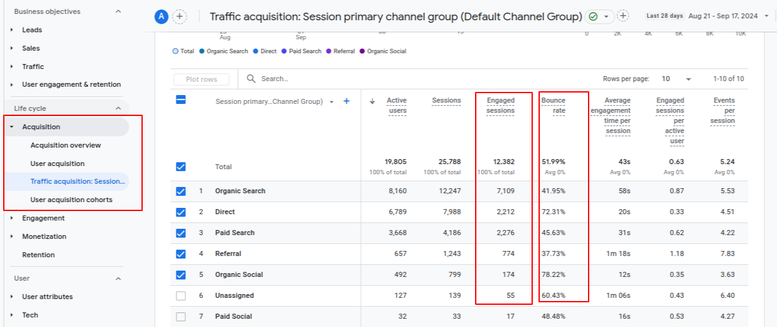Uncheck the Organic Search row checkbox
The width and height of the screenshot is (777, 327).
coord(181,191)
